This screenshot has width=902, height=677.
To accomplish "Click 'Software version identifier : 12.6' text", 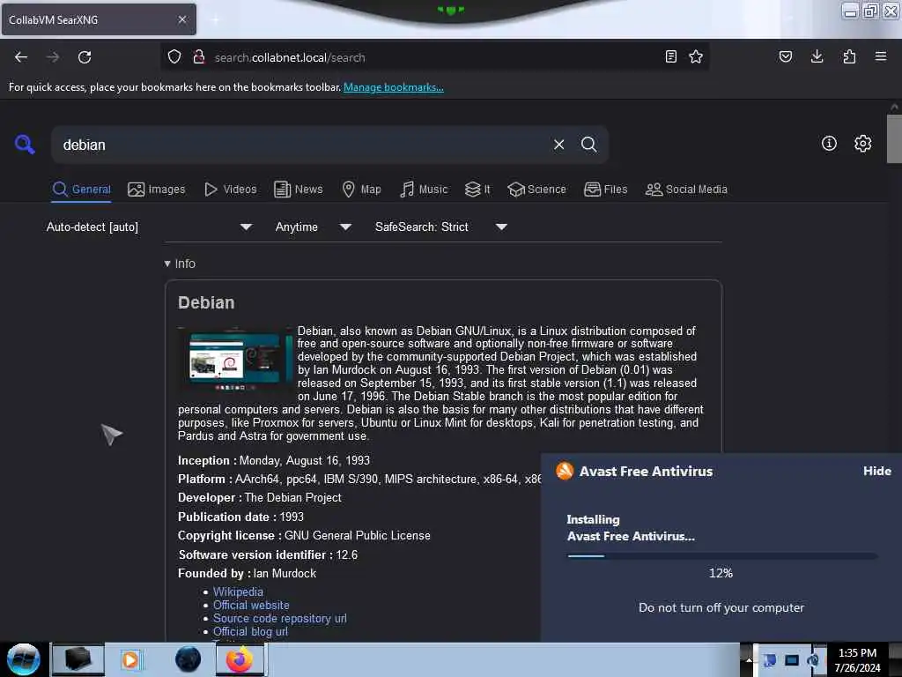I will tap(268, 555).
